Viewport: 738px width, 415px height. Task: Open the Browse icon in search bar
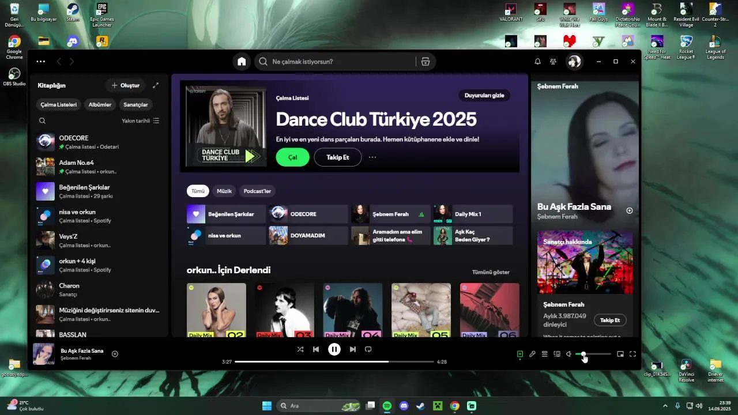426,62
